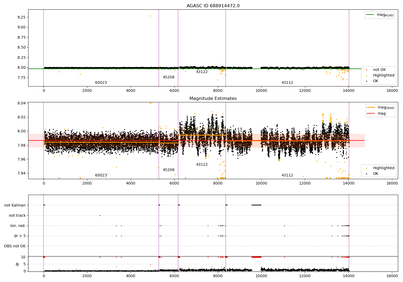Click the 7.98 y-axis tick label
Image resolution: width=403 pixels, height=282 pixels.
pyautogui.click(x=21, y=145)
